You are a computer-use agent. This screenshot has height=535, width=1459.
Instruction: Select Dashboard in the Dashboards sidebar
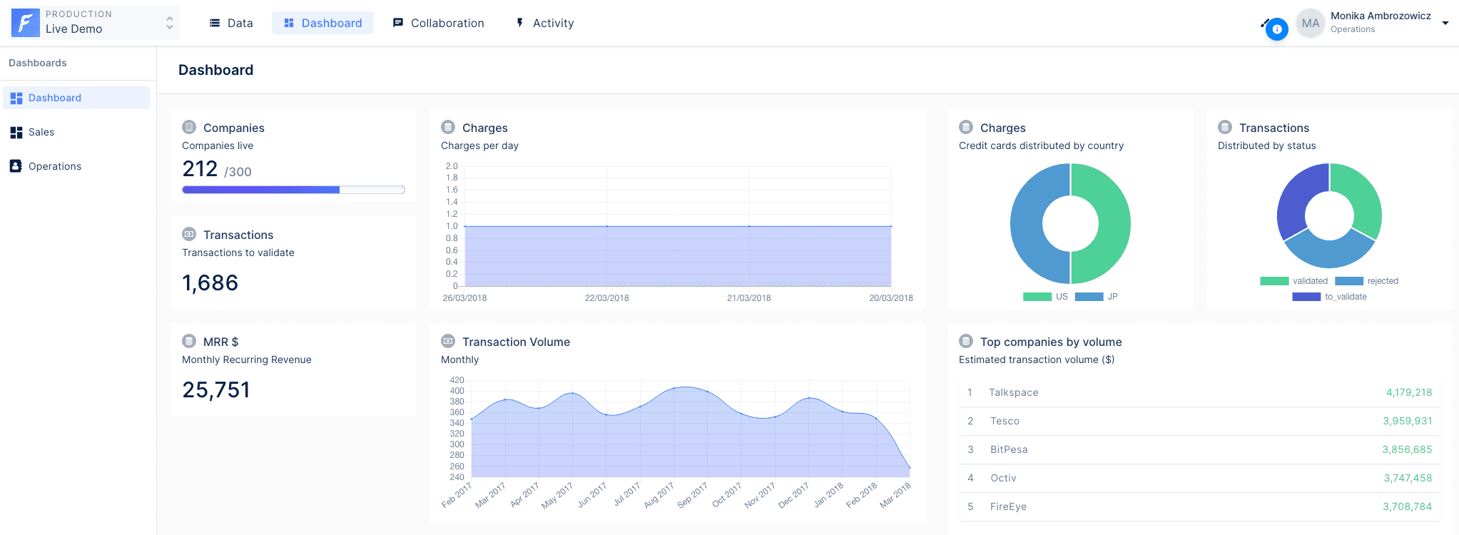tap(77, 98)
